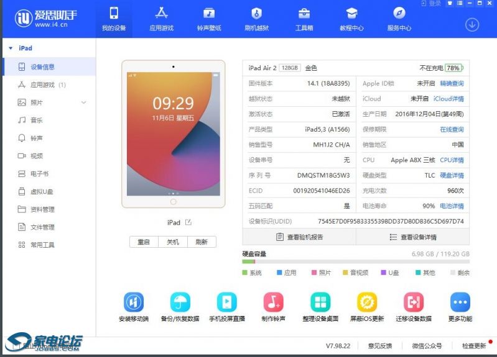Click 在线查询 warranty link

(452, 129)
